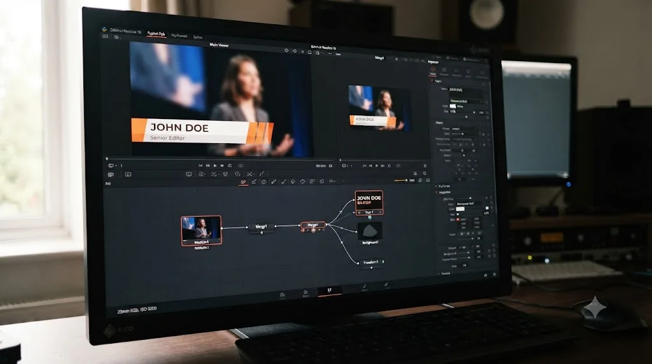Open the node toolbar's dropdown icon
Image resolution: width=652 pixels, height=364 pixels.
click(332, 181)
